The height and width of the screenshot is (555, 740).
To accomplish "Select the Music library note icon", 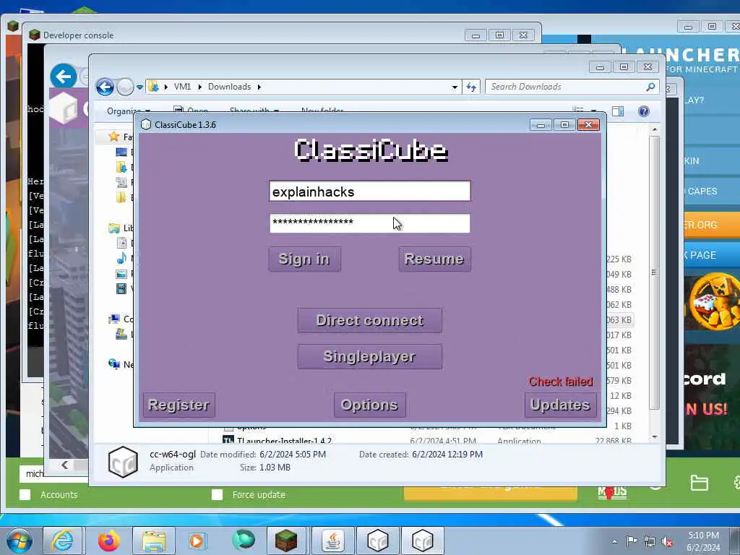I will (121, 259).
